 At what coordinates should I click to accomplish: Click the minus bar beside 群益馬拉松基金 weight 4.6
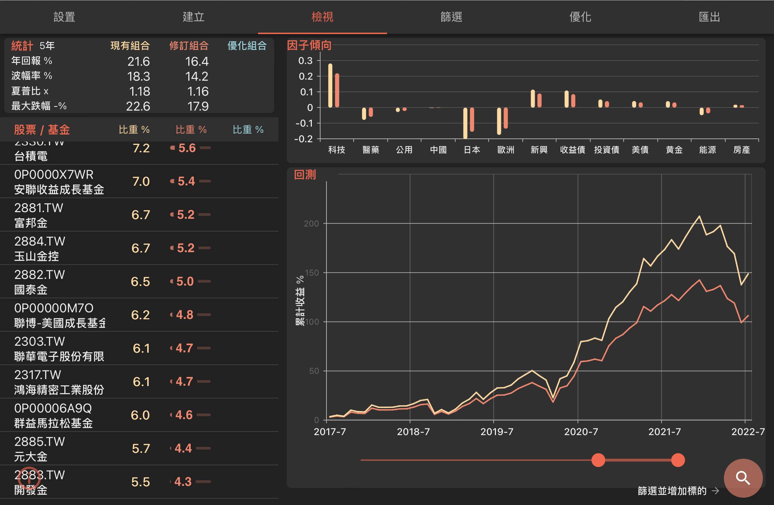click(204, 415)
